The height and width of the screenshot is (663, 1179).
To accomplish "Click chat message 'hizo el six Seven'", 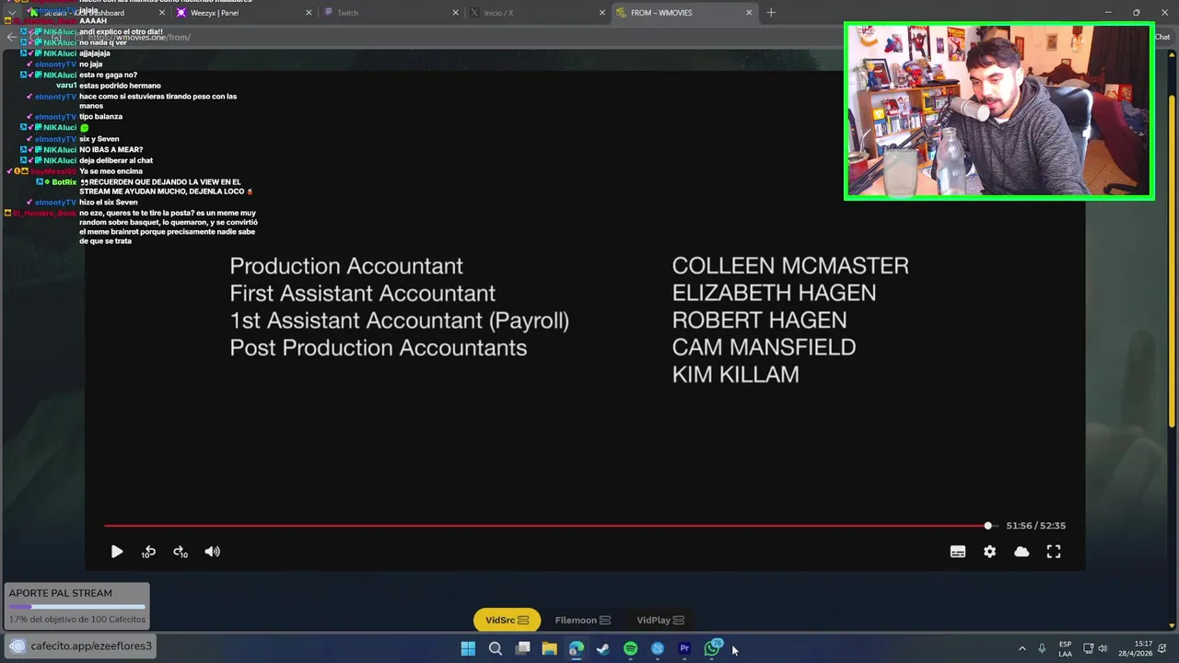I will pyautogui.click(x=108, y=203).
